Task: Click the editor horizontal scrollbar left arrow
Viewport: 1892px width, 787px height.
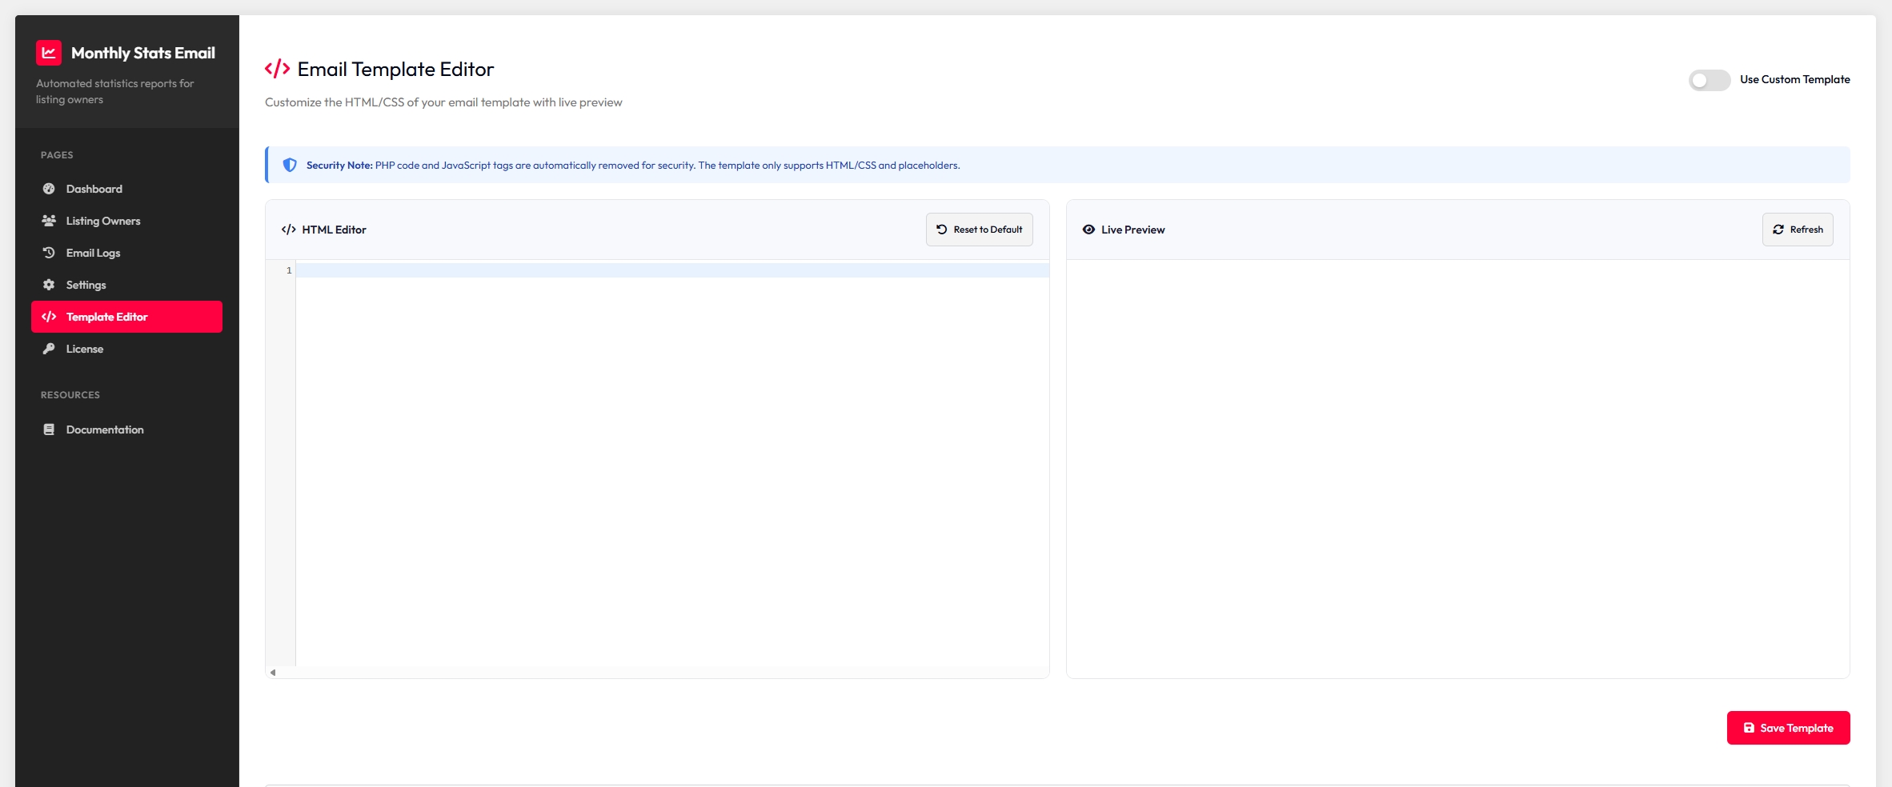Action: (273, 673)
